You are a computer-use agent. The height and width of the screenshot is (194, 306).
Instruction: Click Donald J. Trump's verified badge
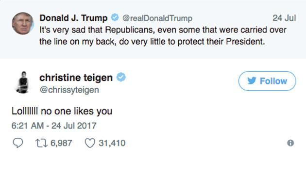click(115, 18)
